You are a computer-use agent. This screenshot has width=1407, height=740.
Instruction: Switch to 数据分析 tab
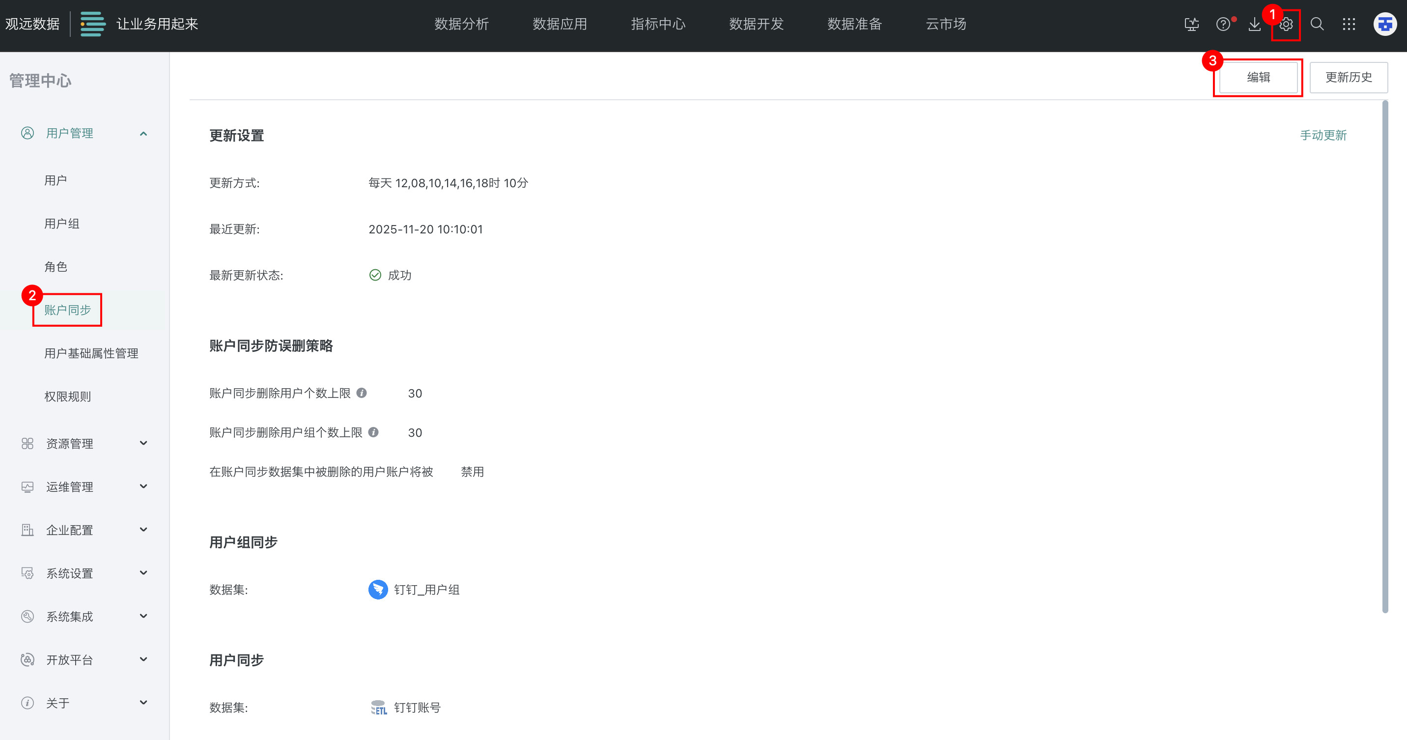461,24
